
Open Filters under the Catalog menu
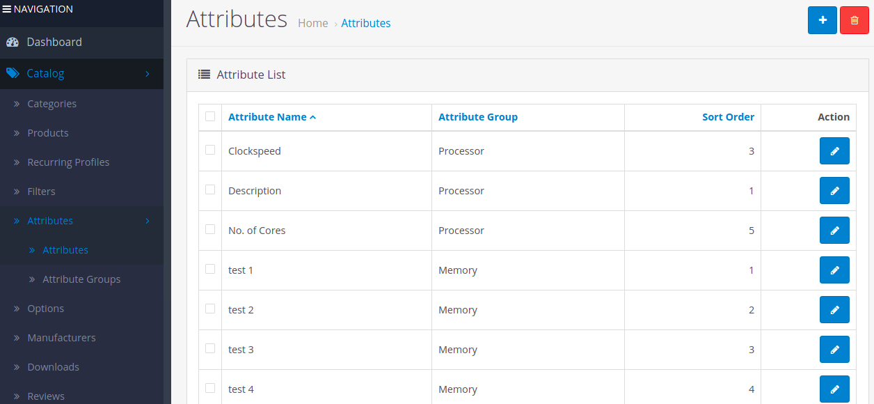pyautogui.click(x=41, y=191)
